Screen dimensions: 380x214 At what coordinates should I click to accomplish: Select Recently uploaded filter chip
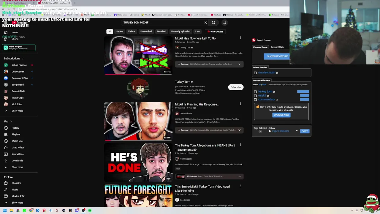click(180, 32)
